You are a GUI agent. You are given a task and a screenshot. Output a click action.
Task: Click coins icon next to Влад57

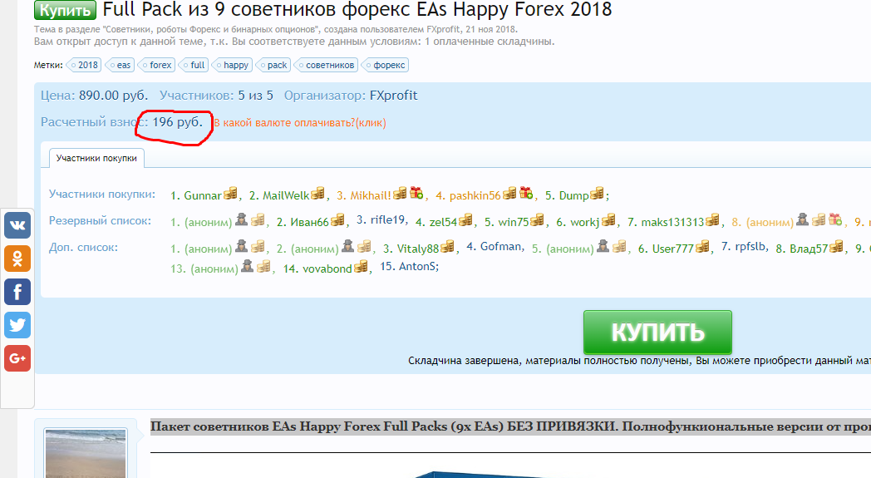point(837,247)
